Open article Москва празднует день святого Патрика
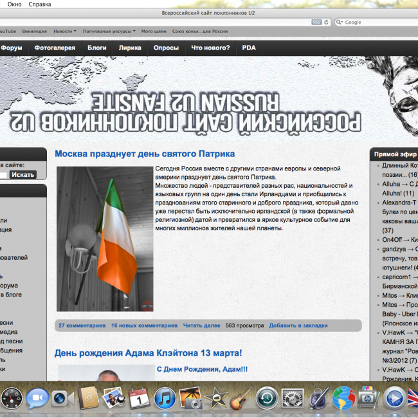 coord(145,154)
